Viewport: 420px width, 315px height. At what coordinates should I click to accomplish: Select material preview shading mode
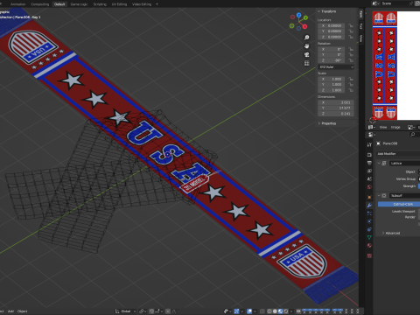pos(280,311)
